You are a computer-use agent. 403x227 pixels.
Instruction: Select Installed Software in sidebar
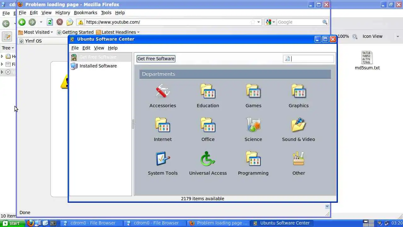[x=100, y=66]
